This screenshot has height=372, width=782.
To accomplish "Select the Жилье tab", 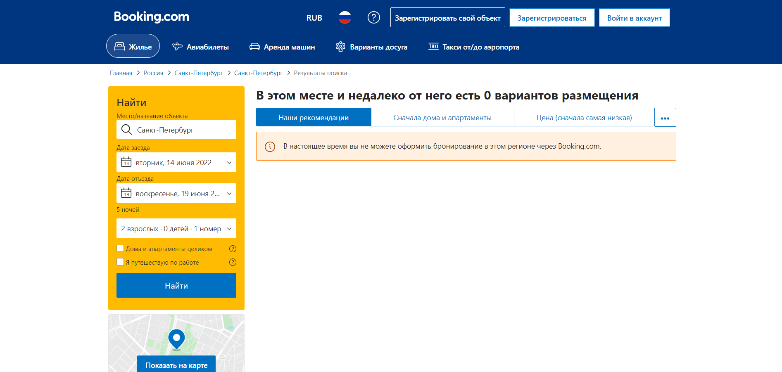I will pos(133,46).
